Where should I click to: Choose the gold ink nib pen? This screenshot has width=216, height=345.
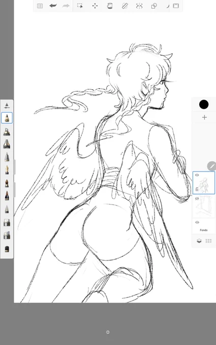pyautogui.click(x=7, y=170)
